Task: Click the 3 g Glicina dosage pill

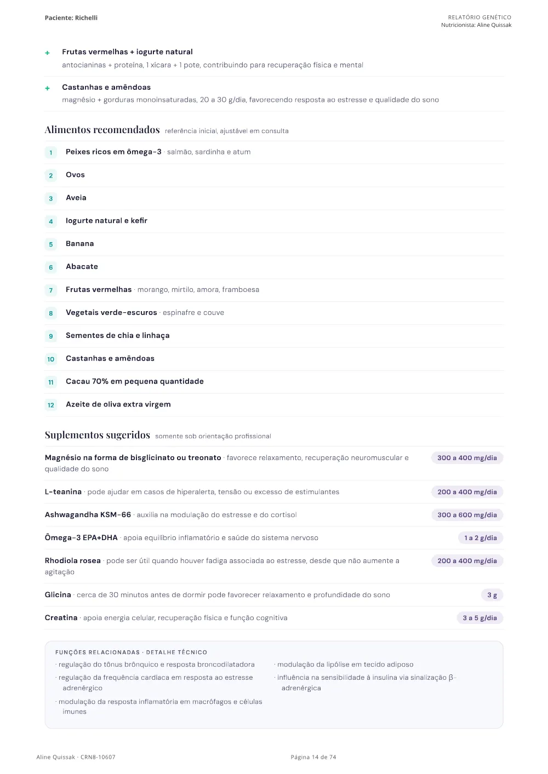Action: tap(492, 595)
